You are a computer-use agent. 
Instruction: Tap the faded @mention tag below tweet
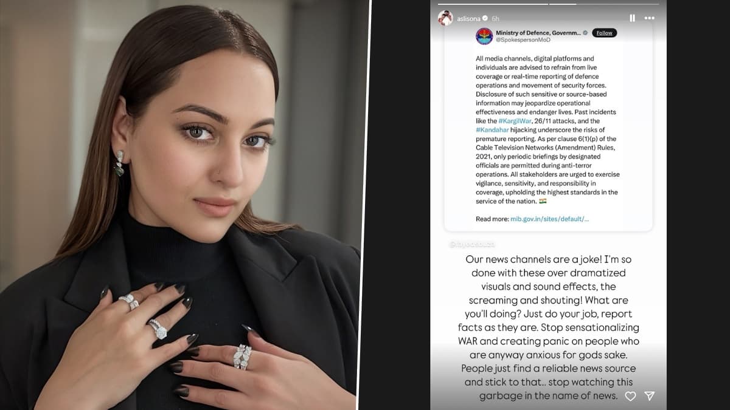pos(472,244)
